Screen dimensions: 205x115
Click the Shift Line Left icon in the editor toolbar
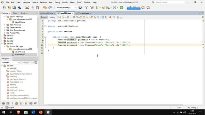tap(102, 17)
